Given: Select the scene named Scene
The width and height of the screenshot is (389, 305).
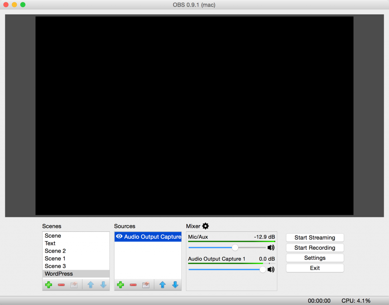Looking at the screenshot, I should pyautogui.click(x=76, y=236).
